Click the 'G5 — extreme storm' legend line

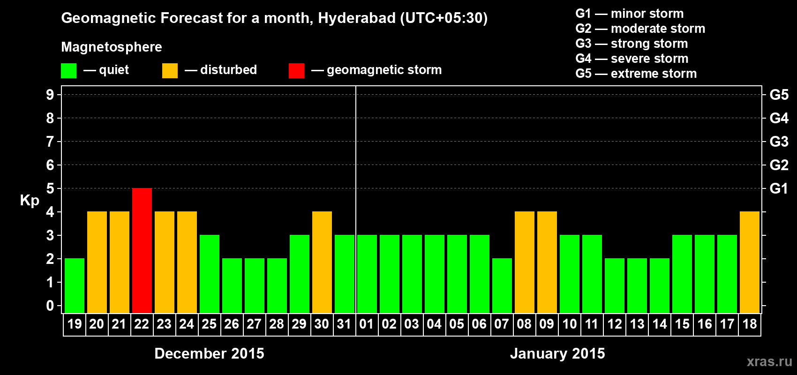(636, 74)
